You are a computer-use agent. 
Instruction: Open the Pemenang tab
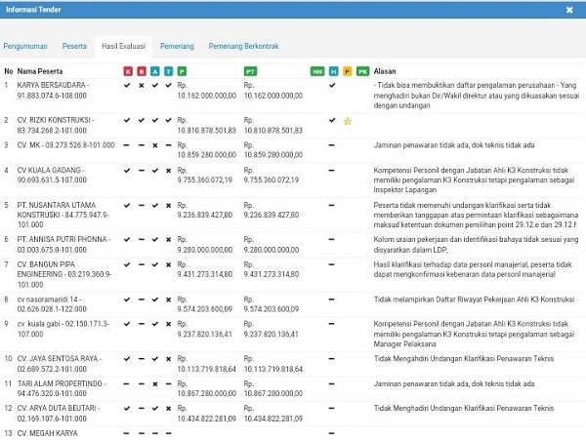(177, 46)
